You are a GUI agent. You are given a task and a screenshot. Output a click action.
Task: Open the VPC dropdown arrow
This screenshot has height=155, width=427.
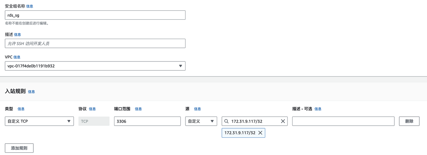(x=180, y=66)
